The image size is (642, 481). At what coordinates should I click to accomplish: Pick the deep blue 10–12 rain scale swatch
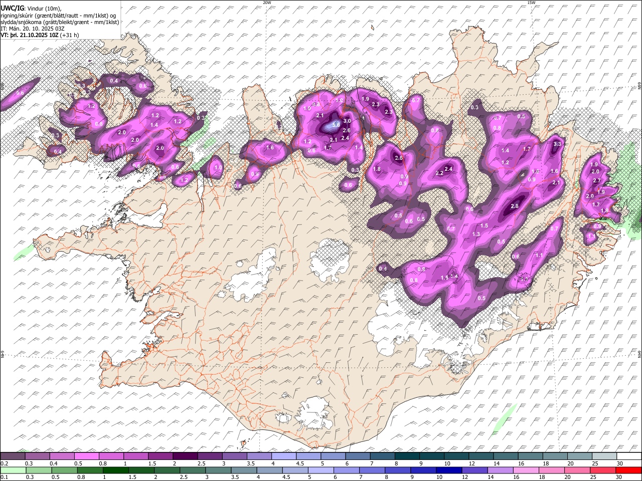[449, 470]
